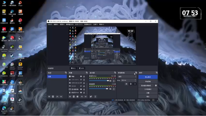Open the 文件(F) menu

pyautogui.click(x=50, y=24)
